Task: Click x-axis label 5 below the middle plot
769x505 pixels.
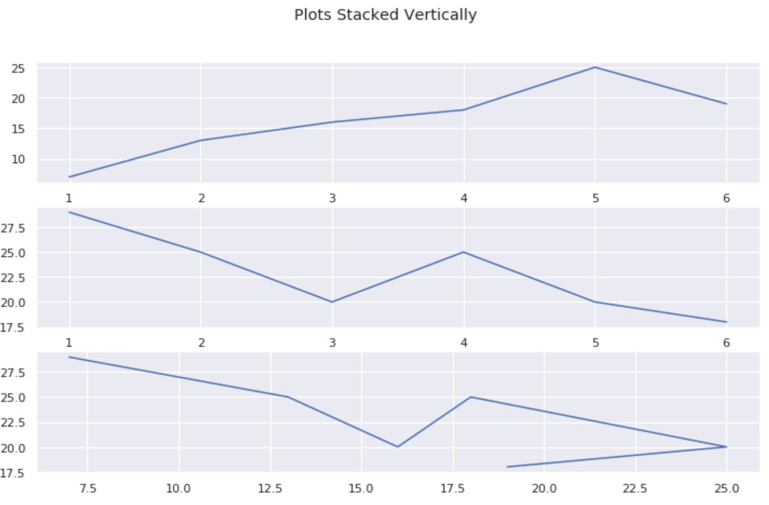Action: tap(595, 343)
